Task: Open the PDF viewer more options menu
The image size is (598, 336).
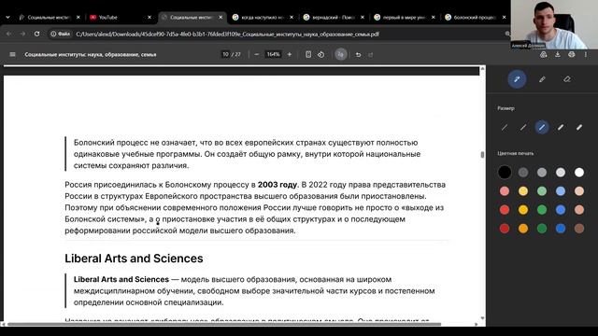Action: click(x=586, y=54)
